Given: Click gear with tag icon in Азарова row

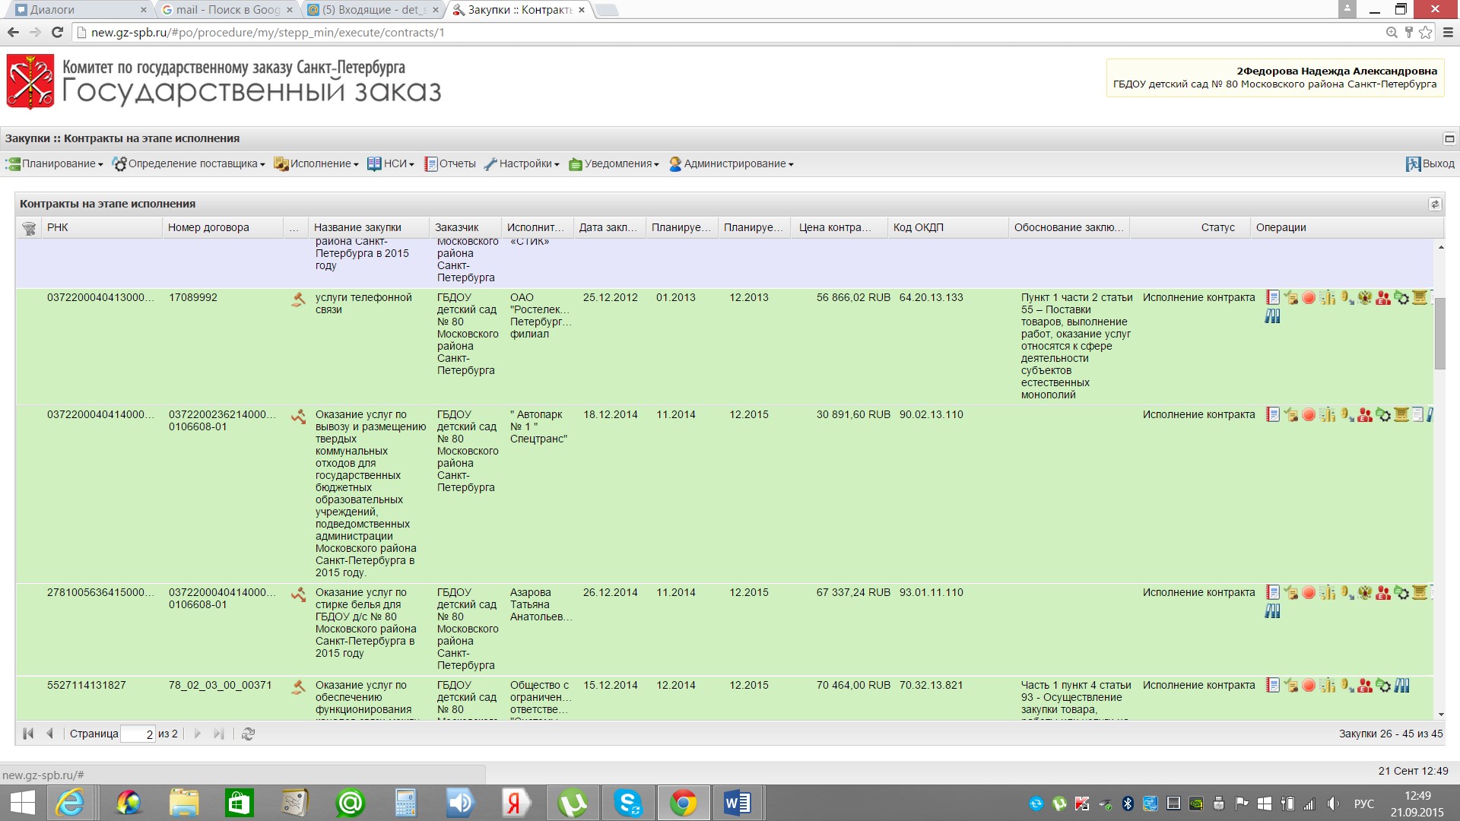Looking at the screenshot, I should (1401, 593).
